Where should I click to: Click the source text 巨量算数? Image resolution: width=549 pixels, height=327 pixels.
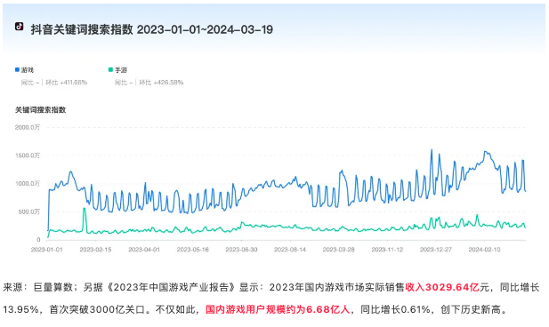click(52, 288)
